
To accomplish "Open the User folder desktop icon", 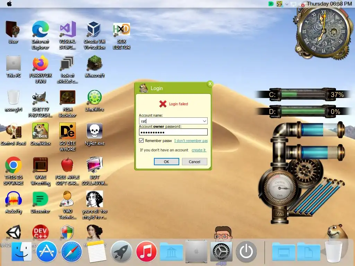I will pyautogui.click(x=13, y=32).
